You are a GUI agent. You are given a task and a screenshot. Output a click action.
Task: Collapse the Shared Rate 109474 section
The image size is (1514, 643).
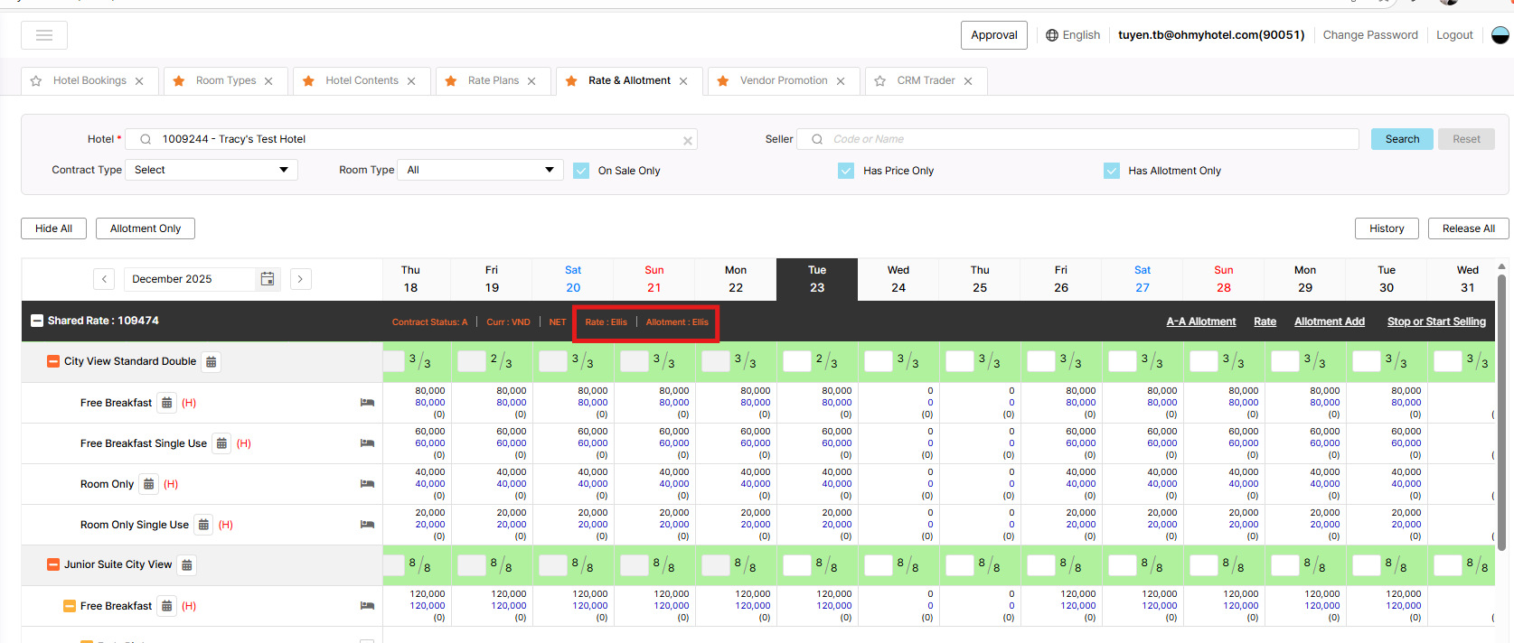pos(37,321)
